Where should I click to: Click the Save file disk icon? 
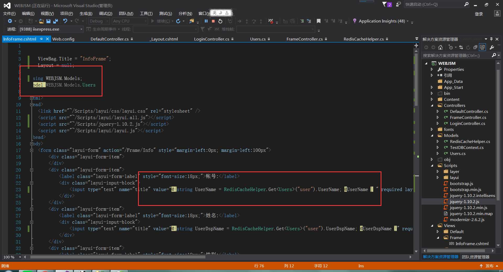coord(48,21)
